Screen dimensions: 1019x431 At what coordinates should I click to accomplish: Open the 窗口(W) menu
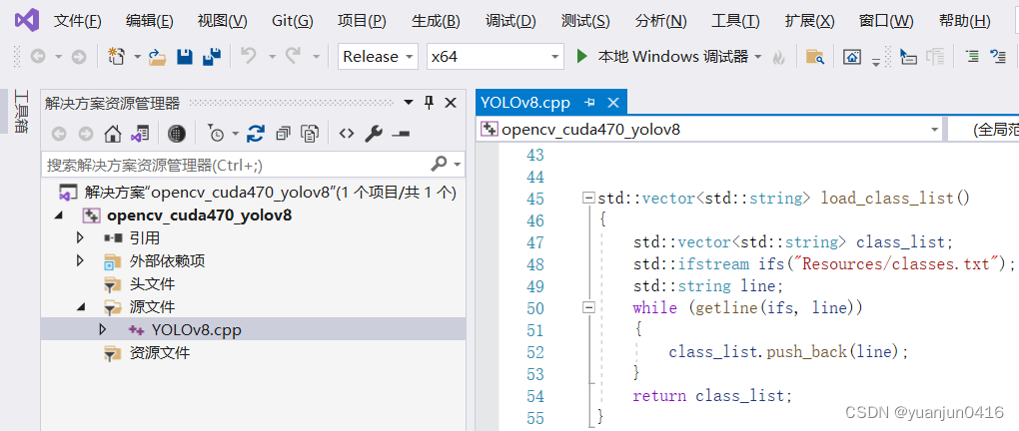(x=886, y=21)
